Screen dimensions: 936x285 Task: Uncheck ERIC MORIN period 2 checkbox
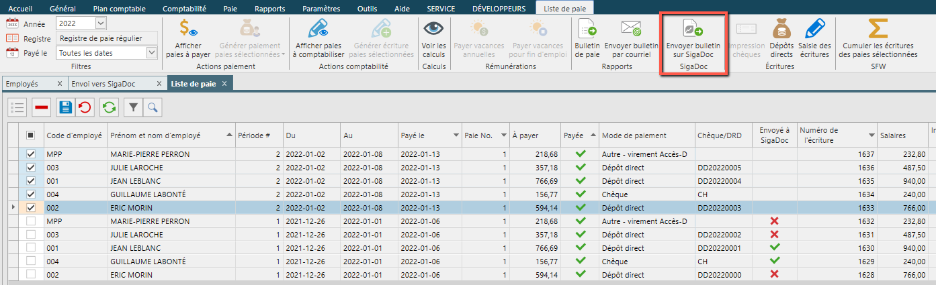pos(31,208)
